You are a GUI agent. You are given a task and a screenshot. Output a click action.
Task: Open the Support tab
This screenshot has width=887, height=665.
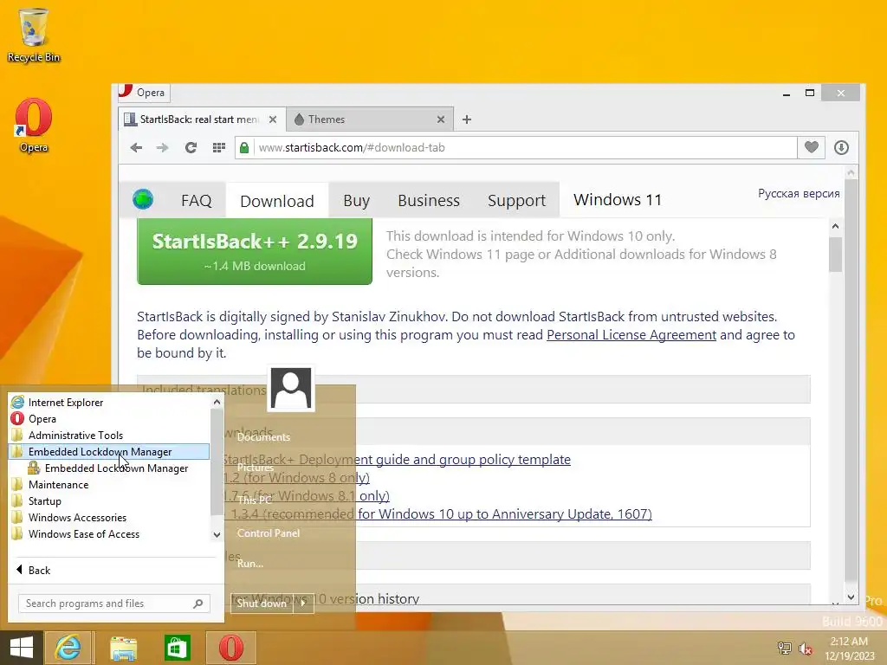516,200
